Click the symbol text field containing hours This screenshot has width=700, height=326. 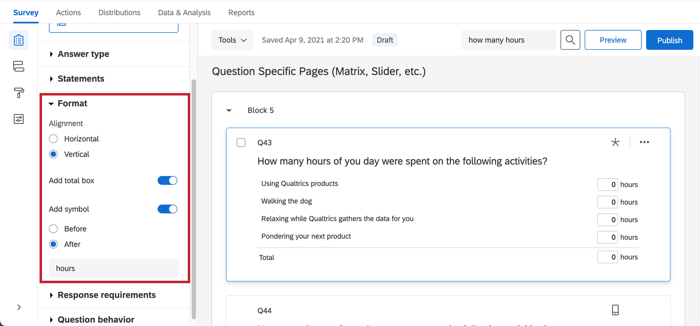tap(114, 268)
